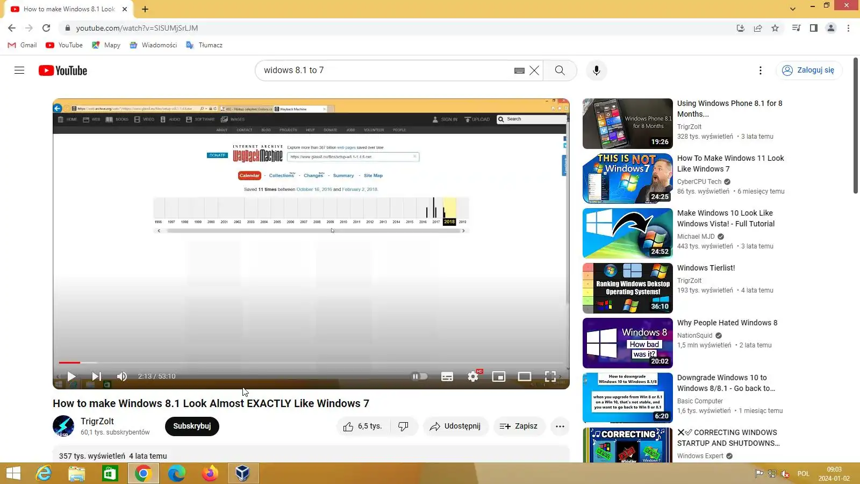Share video with Udostępnij button
Image resolution: width=860 pixels, height=484 pixels.
456,426
